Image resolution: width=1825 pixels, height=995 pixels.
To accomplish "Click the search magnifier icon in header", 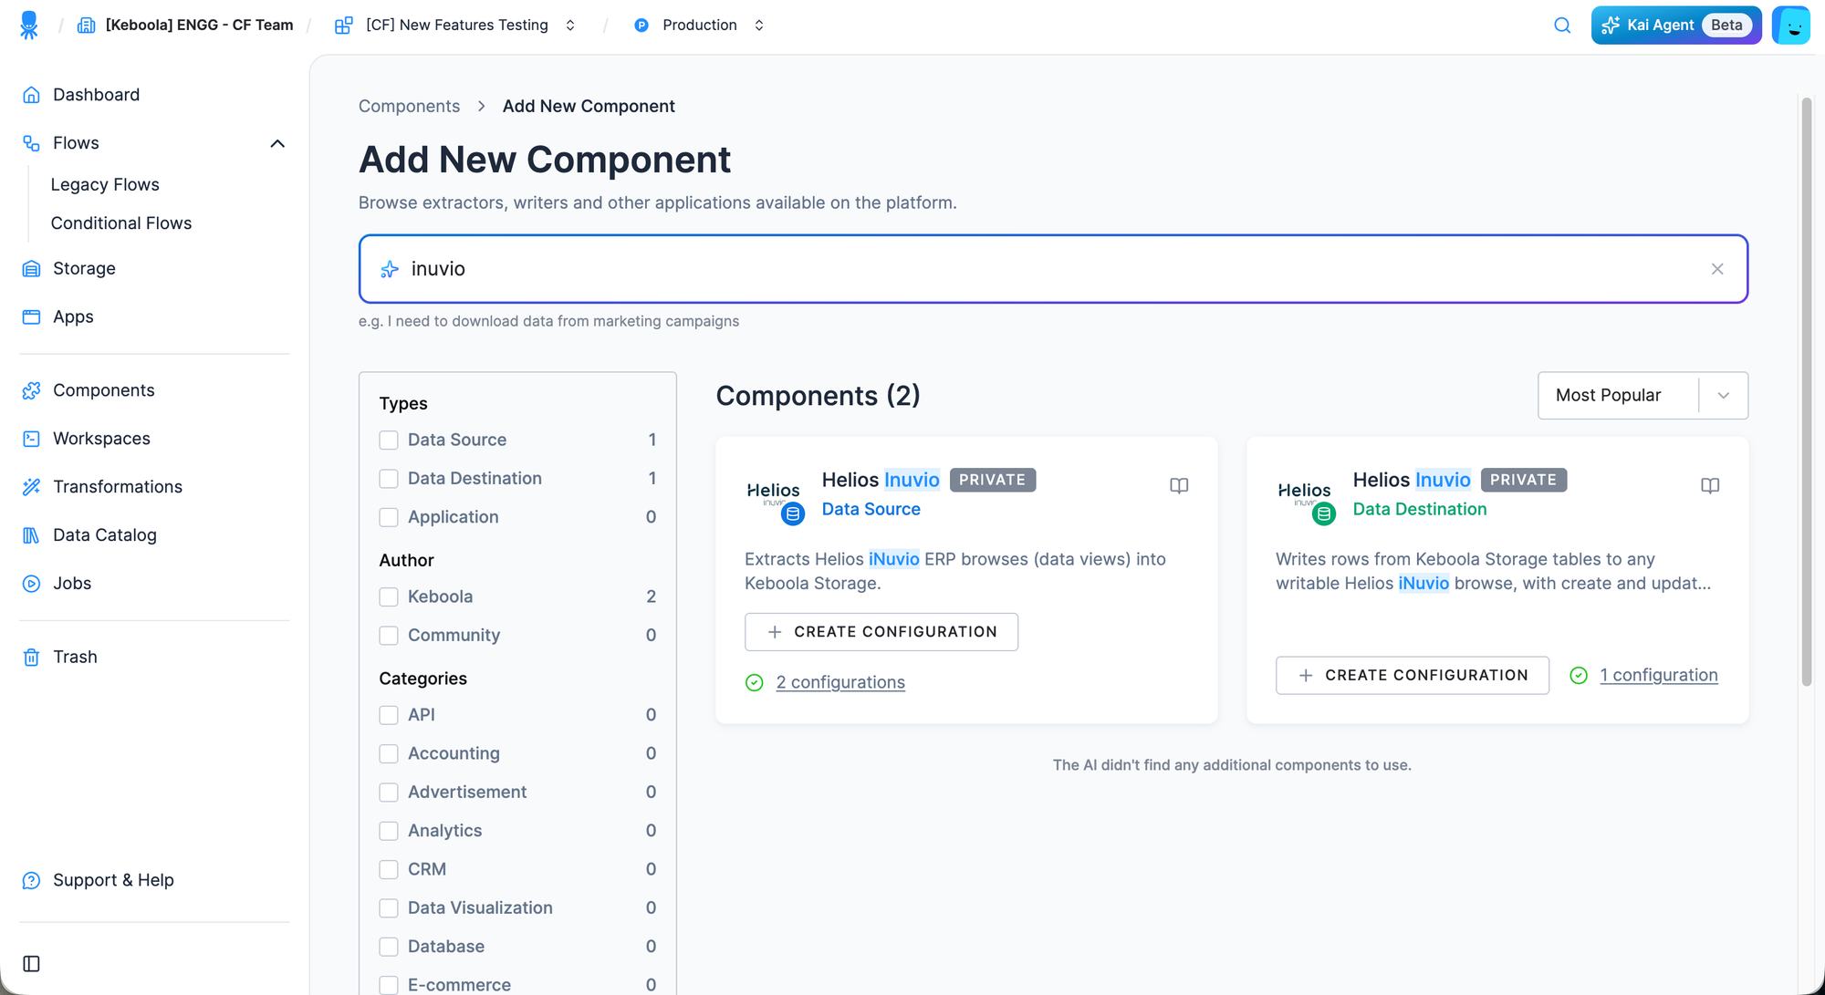I will coord(1562,26).
